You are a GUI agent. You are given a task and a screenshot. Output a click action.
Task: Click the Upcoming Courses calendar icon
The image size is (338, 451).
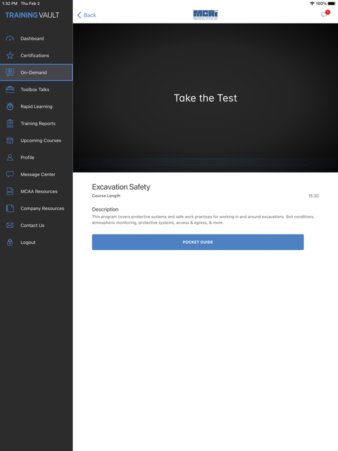click(x=10, y=140)
